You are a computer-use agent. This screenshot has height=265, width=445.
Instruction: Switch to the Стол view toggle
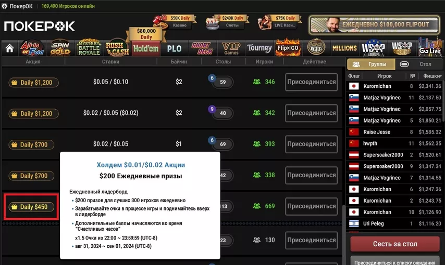tap(419, 64)
